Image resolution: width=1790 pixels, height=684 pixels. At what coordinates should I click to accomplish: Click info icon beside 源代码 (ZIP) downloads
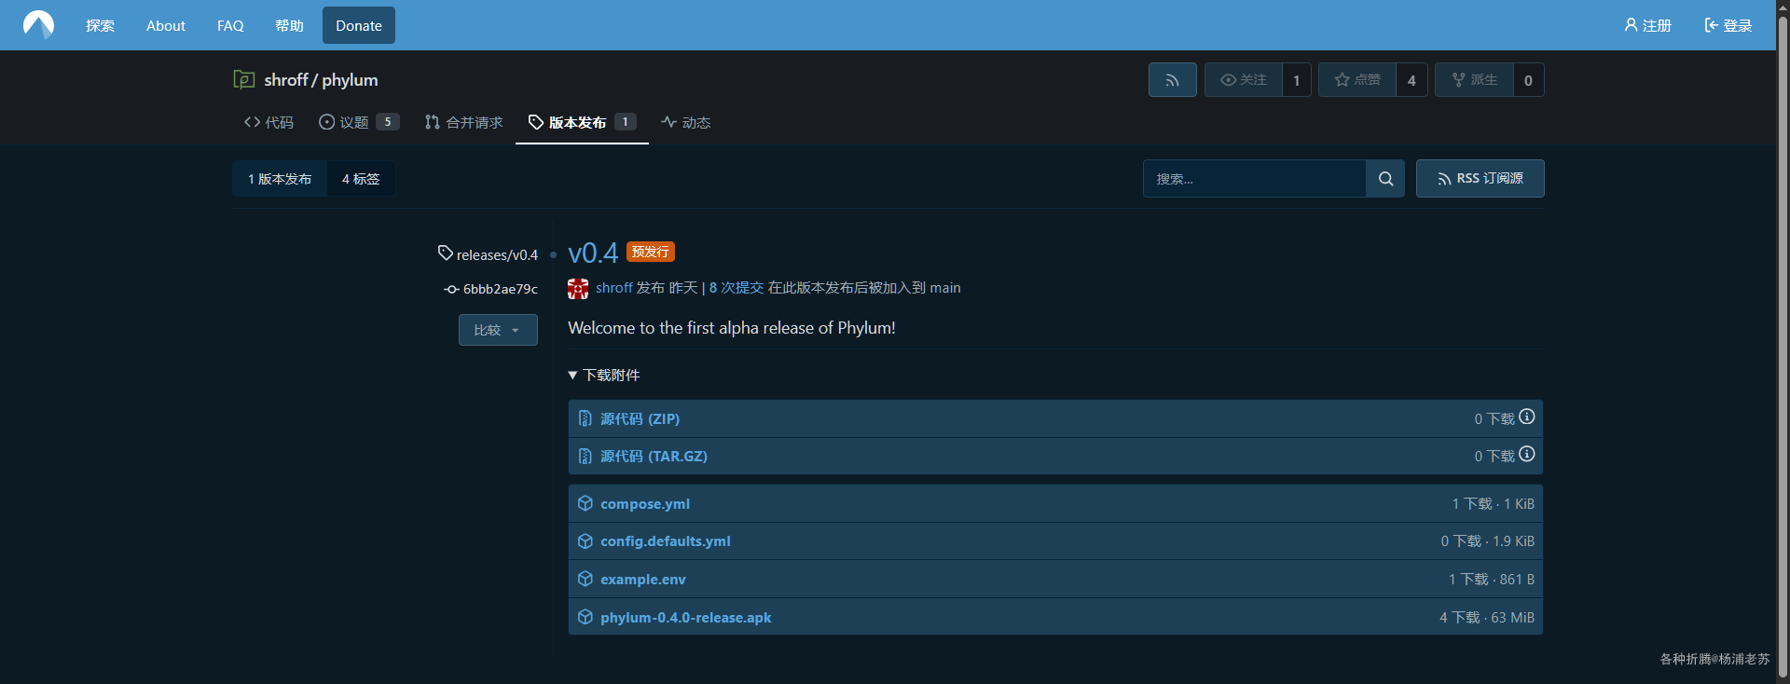[1526, 417]
